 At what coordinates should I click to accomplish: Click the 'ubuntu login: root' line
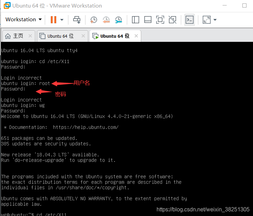26,83
